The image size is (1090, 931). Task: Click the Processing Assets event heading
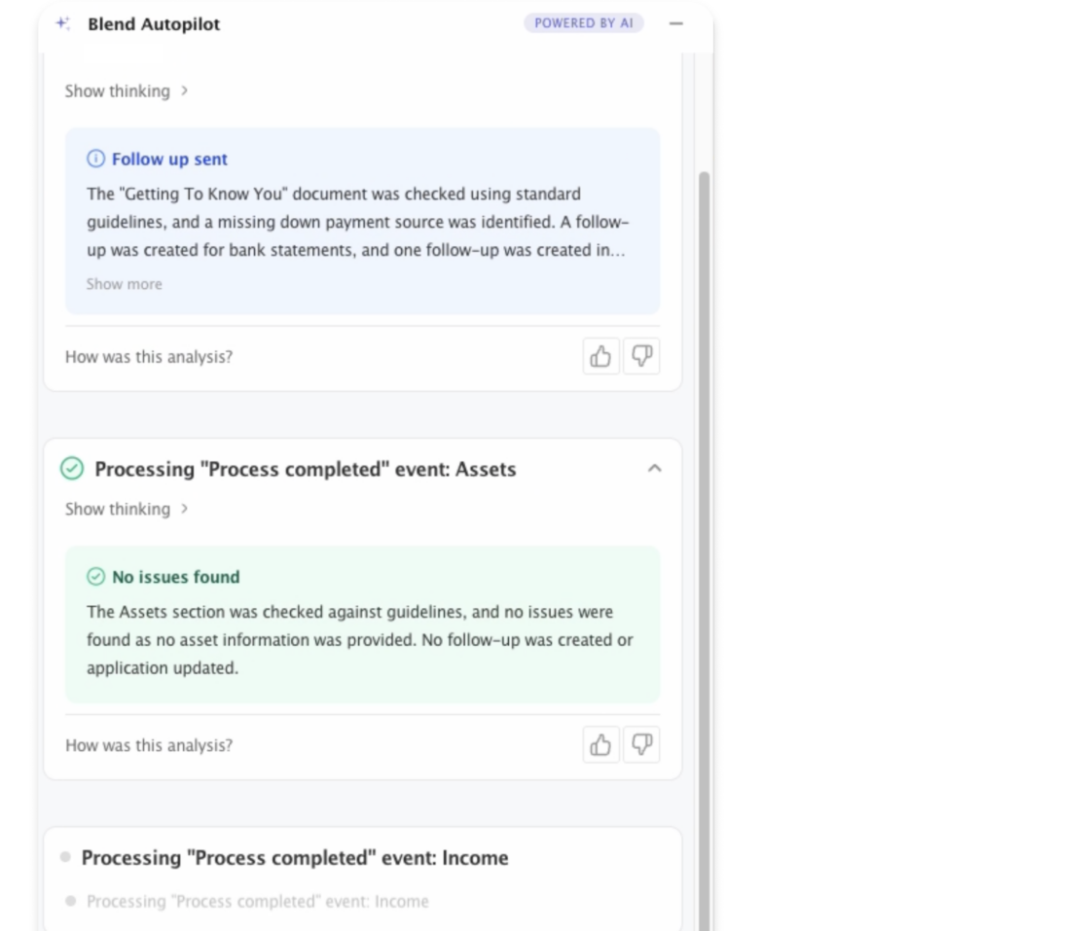coord(306,469)
